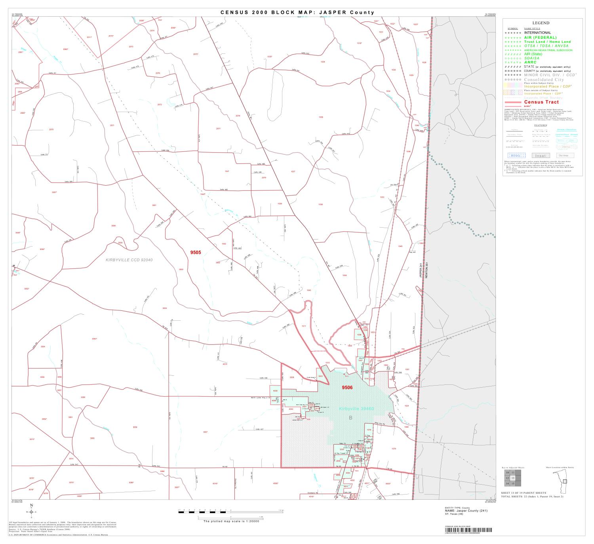This screenshot has width=594, height=544.
Task: Click the MINOR CIVIL DIV. / CCD symbol
Action: tap(512, 75)
